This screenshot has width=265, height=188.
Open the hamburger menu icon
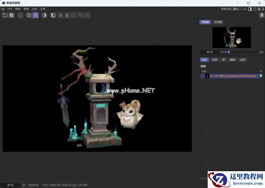tap(3, 9)
